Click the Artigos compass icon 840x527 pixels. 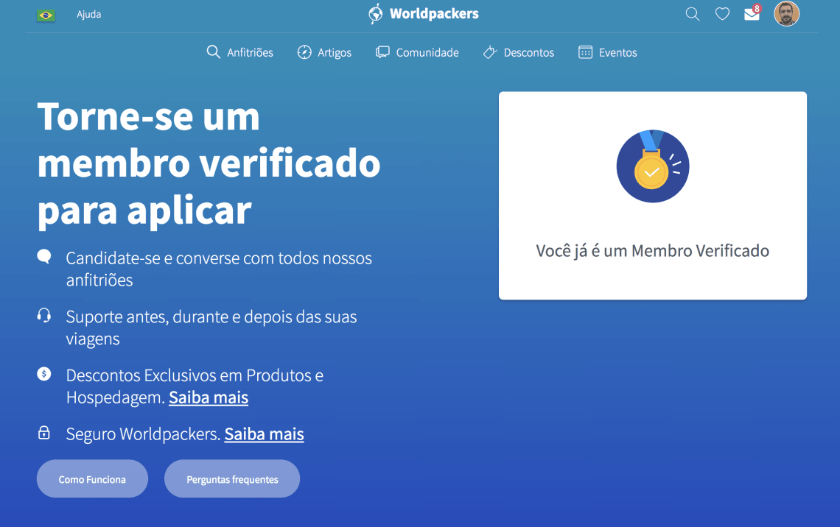point(304,52)
